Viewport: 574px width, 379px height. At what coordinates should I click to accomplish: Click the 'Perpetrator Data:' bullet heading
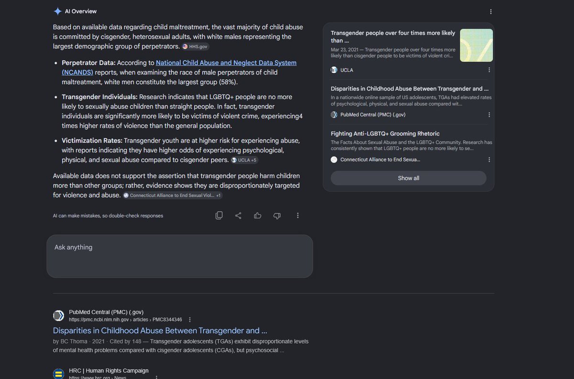88,63
